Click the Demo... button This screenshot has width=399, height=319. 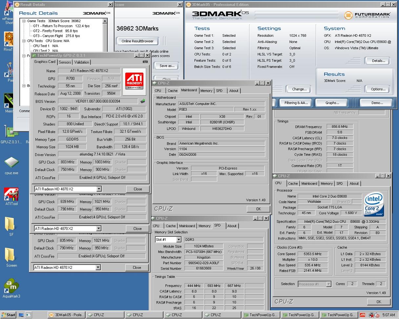377,103
